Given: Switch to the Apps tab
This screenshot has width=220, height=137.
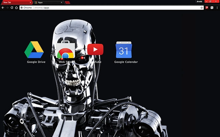Looking at the screenshot, I should (48, 2).
